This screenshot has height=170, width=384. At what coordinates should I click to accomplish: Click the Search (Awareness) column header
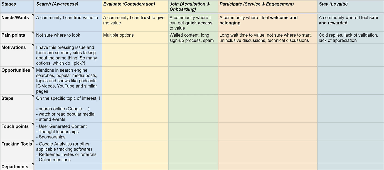(68, 6)
